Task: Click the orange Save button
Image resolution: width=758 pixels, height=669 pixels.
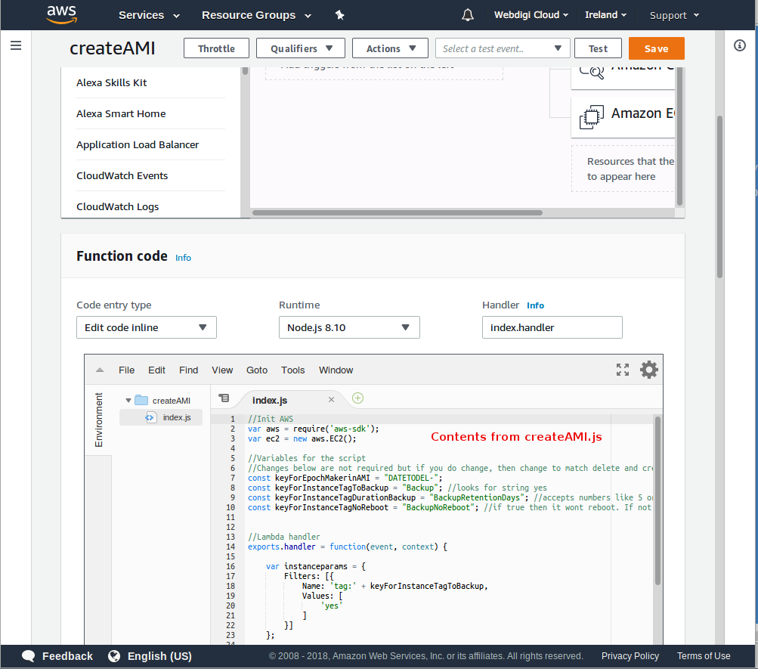Action: coord(657,48)
